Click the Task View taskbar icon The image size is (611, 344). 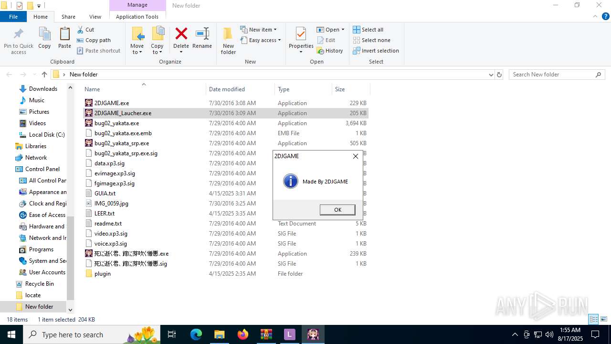[x=172, y=334]
